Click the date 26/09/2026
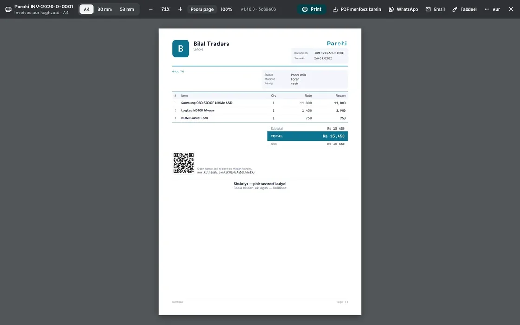The height and width of the screenshot is (325, 520). point(323,58)
